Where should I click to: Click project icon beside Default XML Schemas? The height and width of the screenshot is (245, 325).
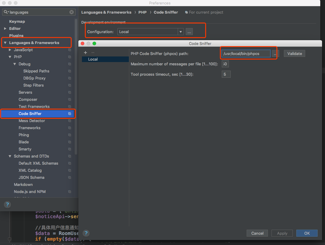pyautogui.click(x=70, y=163)
